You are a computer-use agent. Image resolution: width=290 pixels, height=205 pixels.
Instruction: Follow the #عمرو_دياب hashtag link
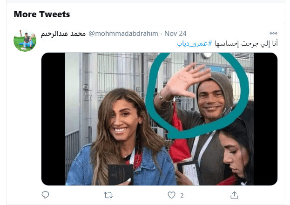click(x=195, y=43)
